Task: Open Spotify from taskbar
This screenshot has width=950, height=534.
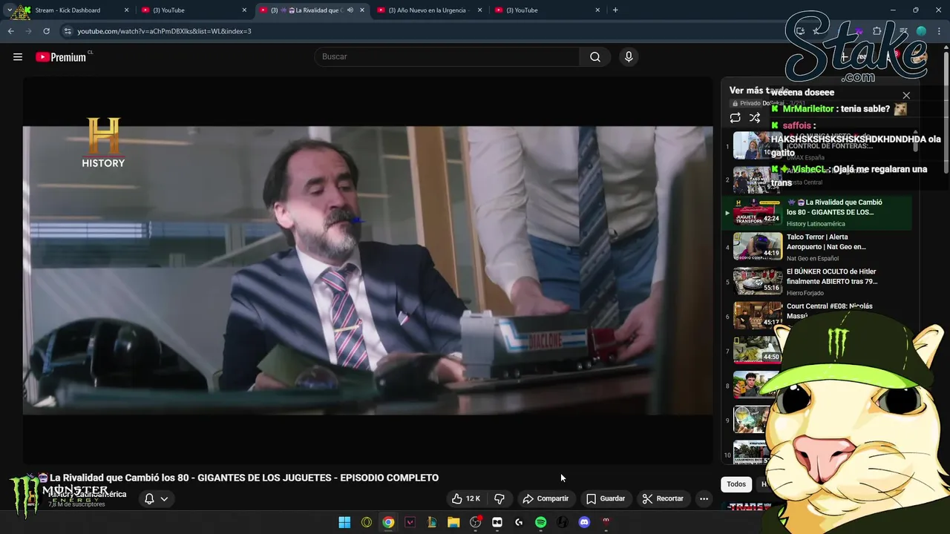Action: click(540, 522)
